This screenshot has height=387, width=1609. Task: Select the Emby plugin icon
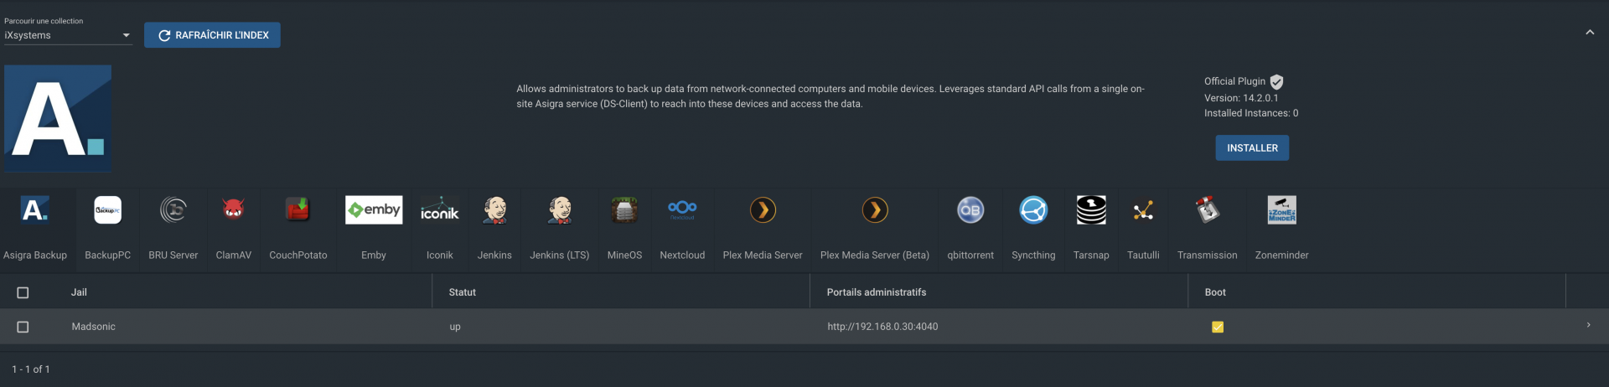click(374, 210)
